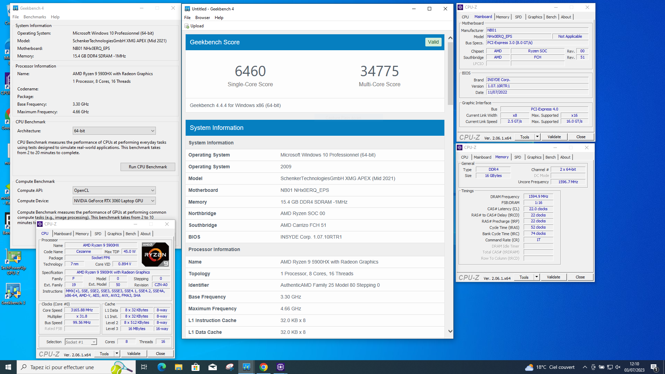
Task: Open the Compute API OpenCL dropdown
Action: pyautogui.click(x=114, y=190)
